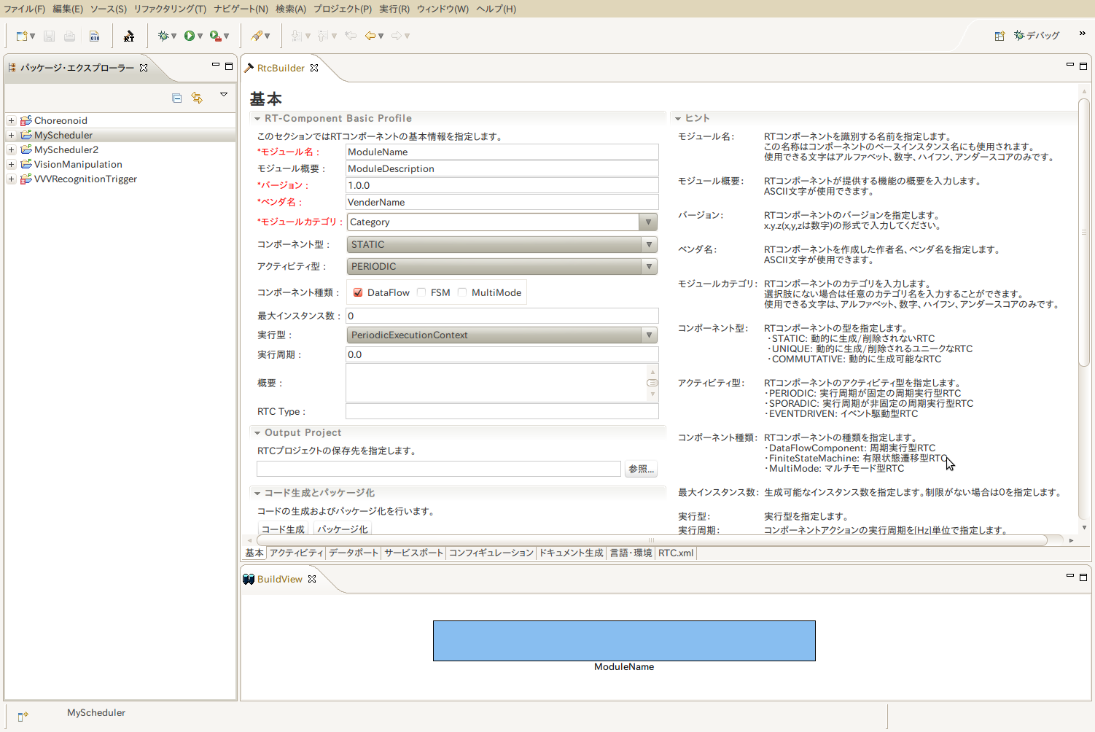Click the green Run toolbar icon
The width and height of the screenshot is (1095, 732).
[190, 36]
